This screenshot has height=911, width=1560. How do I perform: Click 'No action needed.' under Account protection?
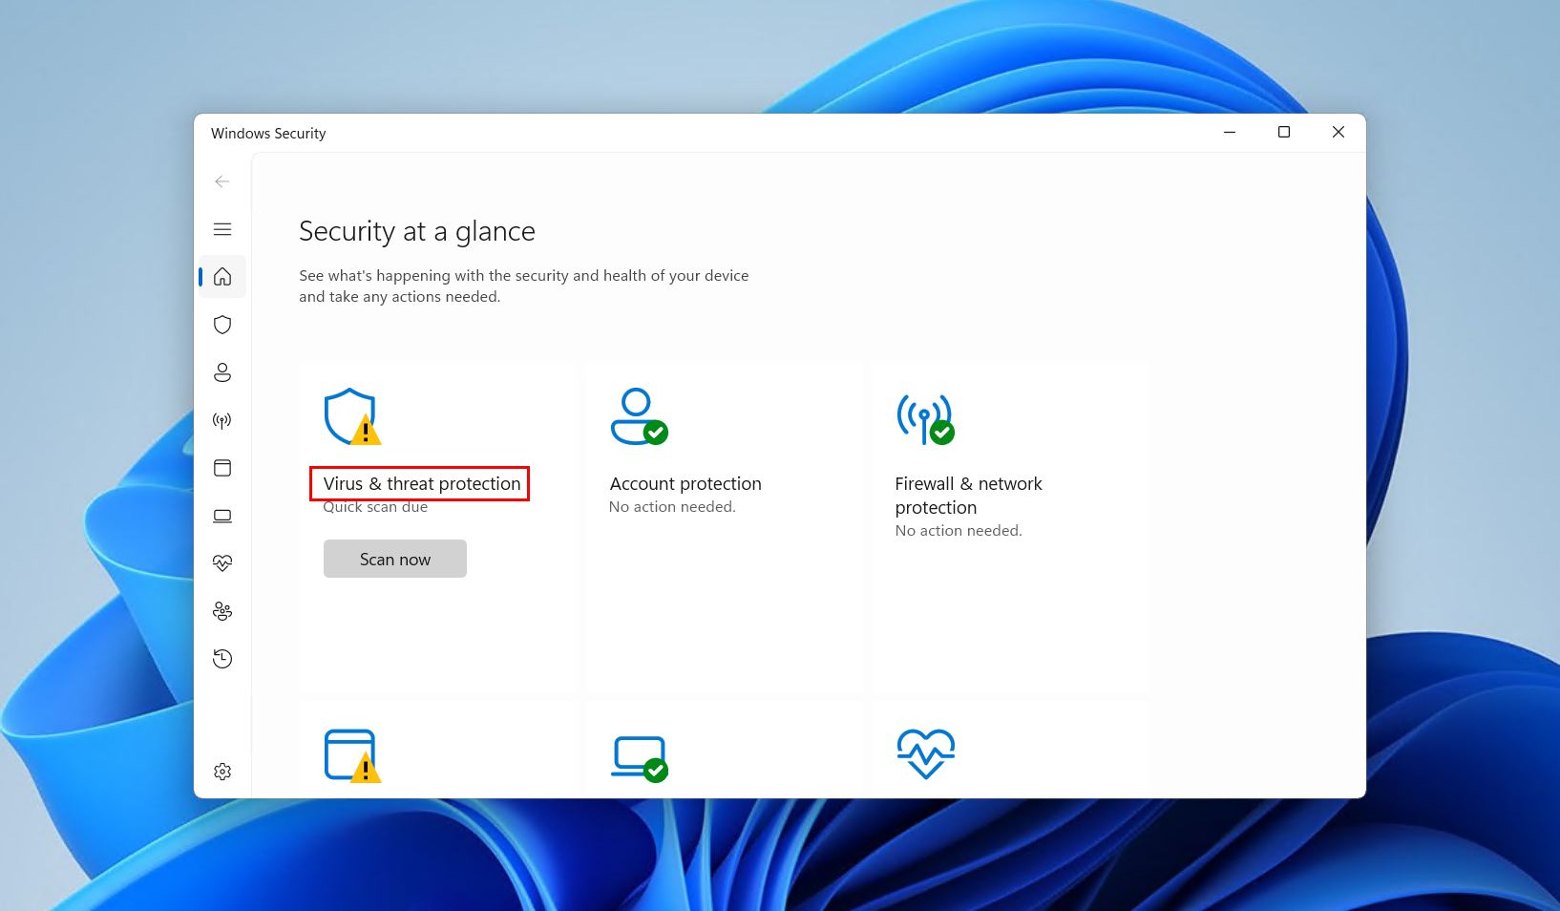[x=672, y=507]
